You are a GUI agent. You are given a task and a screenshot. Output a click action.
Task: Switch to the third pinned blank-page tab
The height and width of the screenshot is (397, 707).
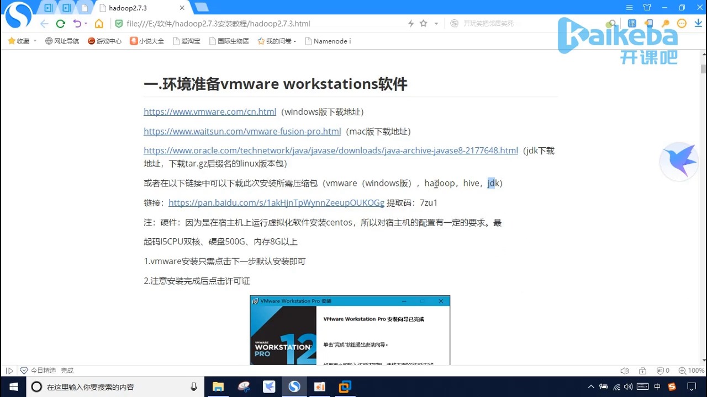pyautogui.click(x=84, y=8)
